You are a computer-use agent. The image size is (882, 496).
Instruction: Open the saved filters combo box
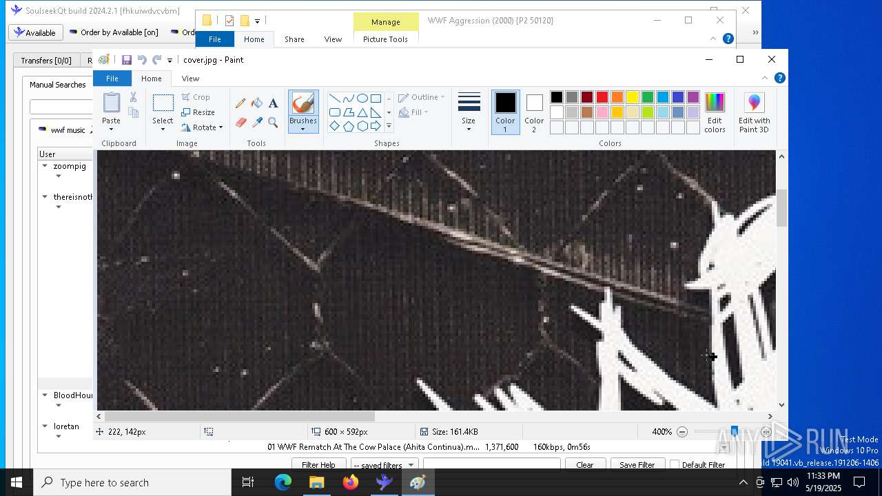pyautogui.click(x=384, y=465)
